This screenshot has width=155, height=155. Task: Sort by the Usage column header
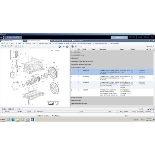(x=125, y=49)
